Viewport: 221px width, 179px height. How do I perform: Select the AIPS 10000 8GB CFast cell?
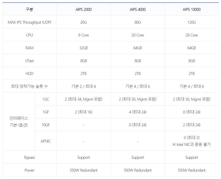[192, 61]
